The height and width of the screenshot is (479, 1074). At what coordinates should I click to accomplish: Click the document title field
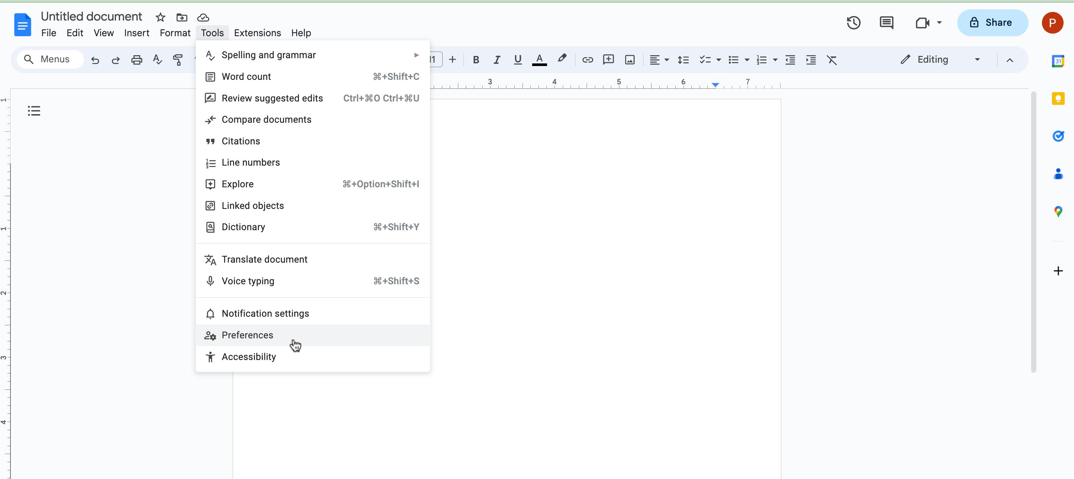coord(91,16)
